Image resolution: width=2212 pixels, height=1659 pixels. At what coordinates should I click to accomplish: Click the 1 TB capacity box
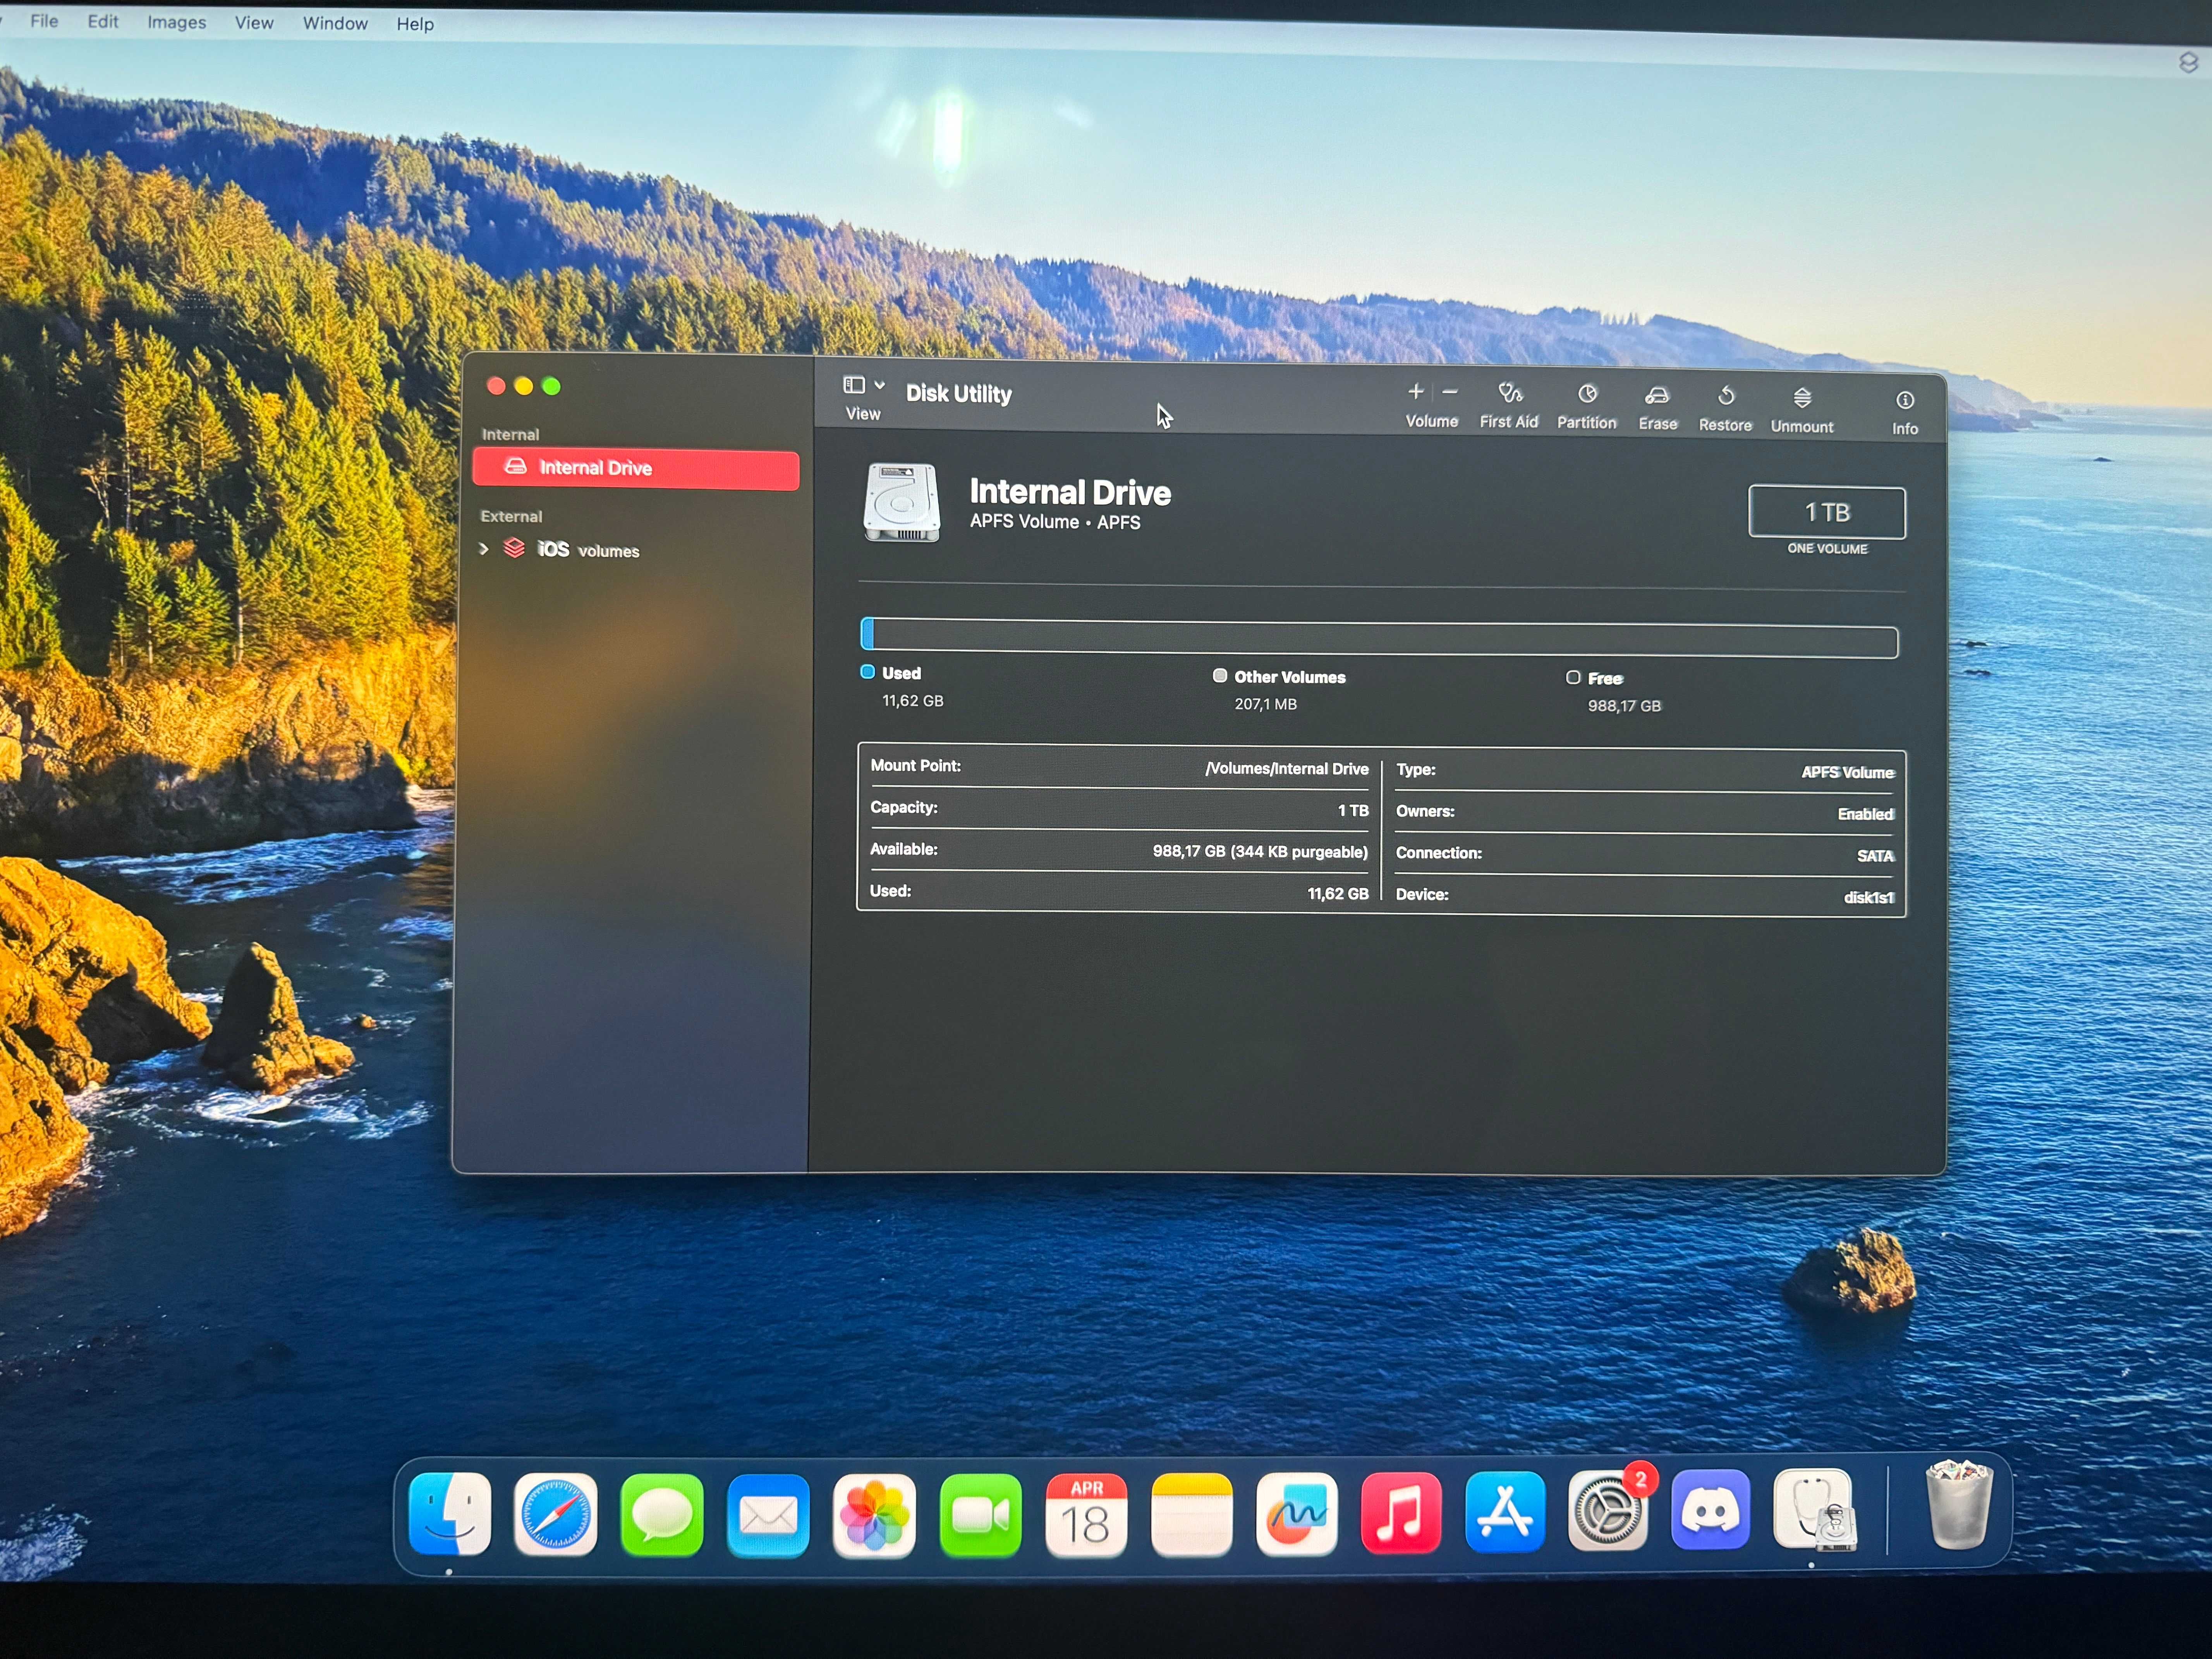point(1827,512)
